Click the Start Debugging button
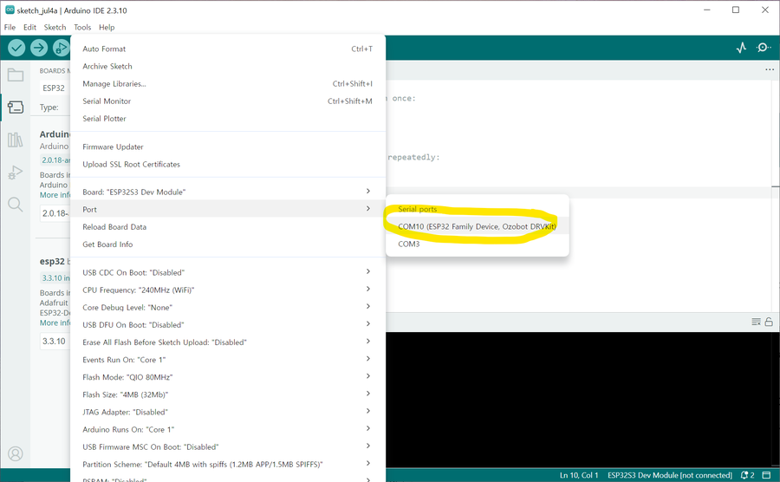Viewport: 780px width, 482px height. click(62, 48)
